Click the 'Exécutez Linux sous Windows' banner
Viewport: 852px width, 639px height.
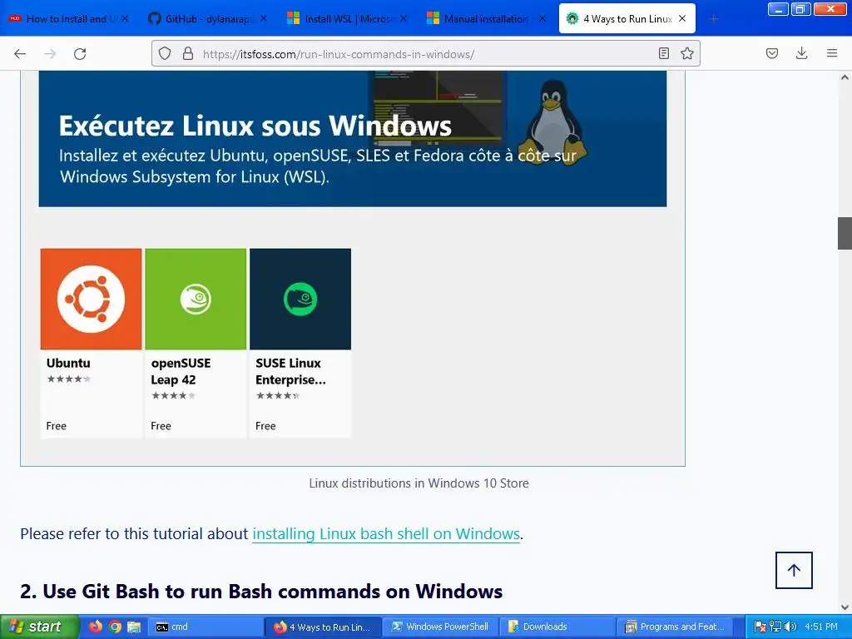[353, 139]
